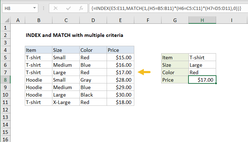248x142 pixels.
Task: Click cell E7 with price $17.00
Action: 120,72
